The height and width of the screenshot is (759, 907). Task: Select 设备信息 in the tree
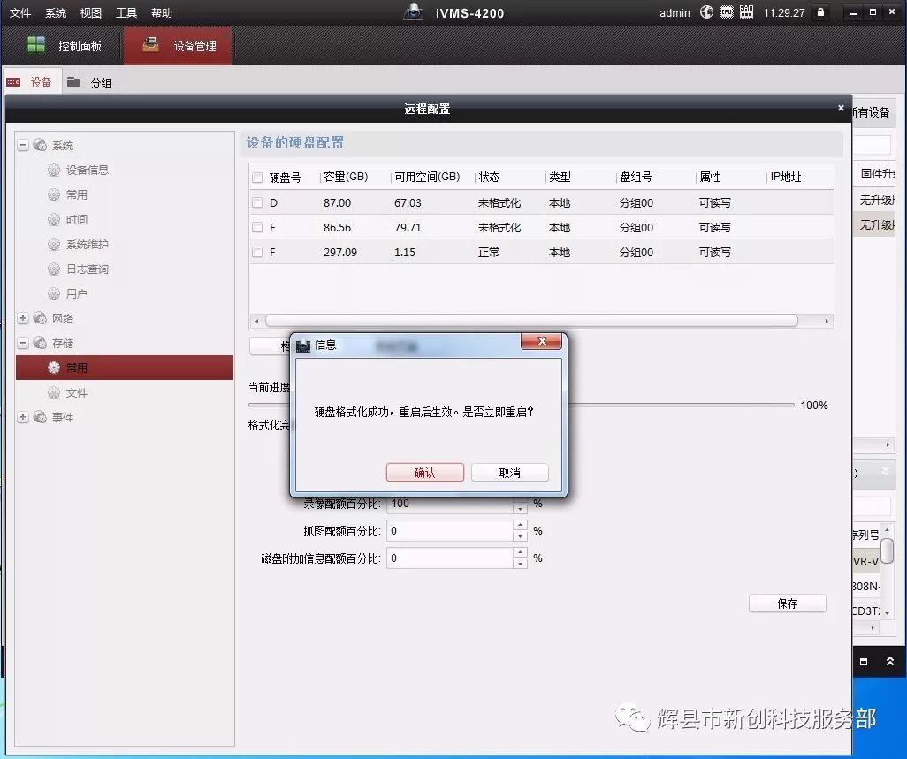click(87, 170)
